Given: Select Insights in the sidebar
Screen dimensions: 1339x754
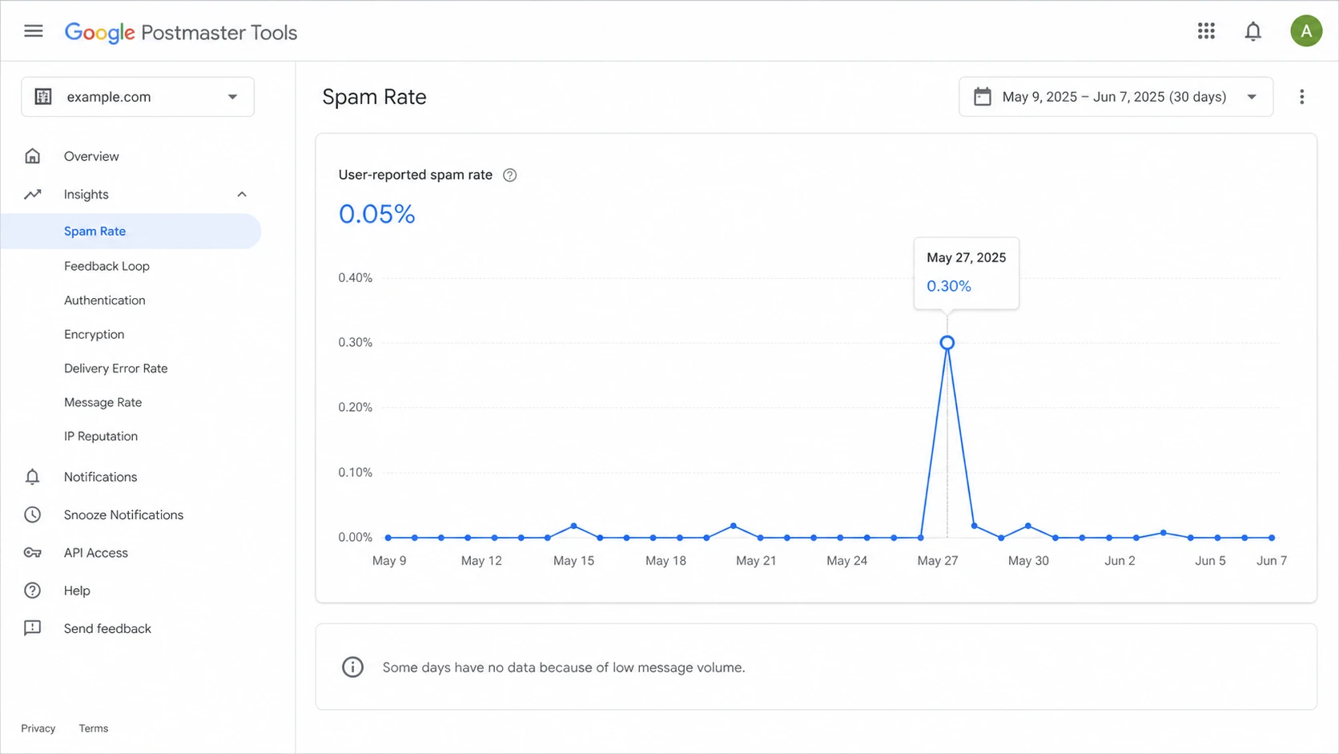Looking at the screenshot, I should tap(86, 195).
